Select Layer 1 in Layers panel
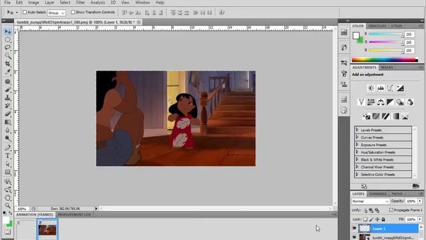This screenshot has height=240, width=426. click(389, 229)
